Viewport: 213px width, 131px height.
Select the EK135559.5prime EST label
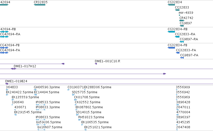point(25,97)
